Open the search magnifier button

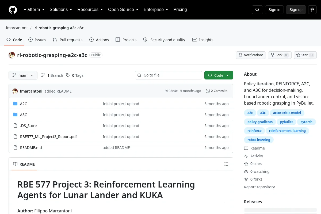tap(257, 10)
